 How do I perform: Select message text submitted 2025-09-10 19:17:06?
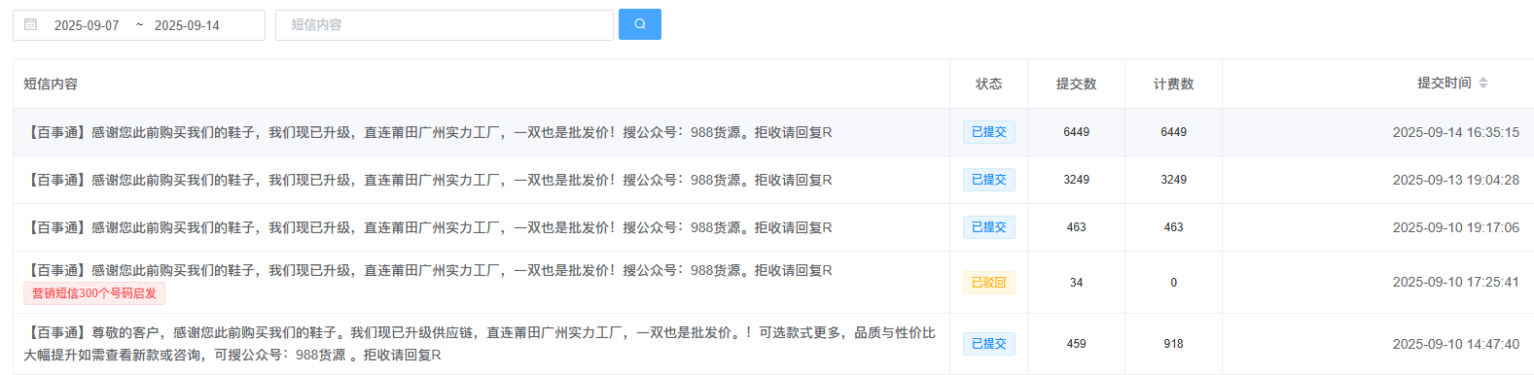click(428, 227)
